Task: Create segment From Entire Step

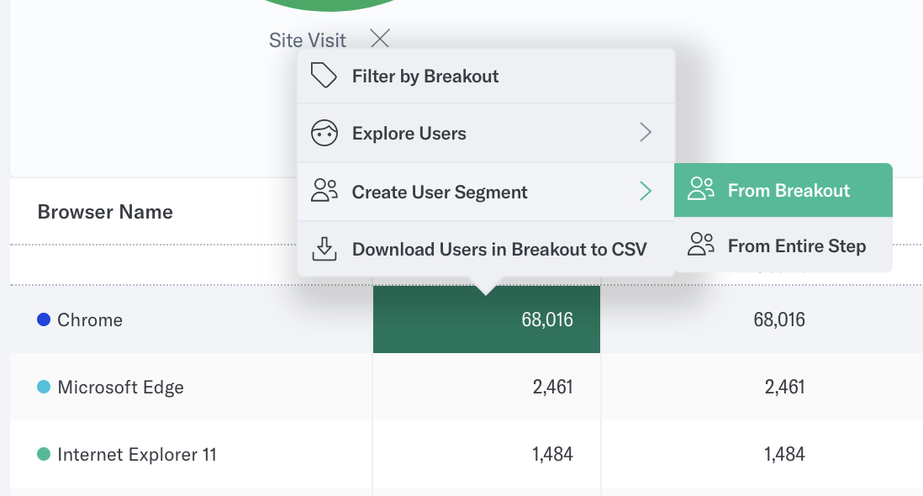Action: 783,245
